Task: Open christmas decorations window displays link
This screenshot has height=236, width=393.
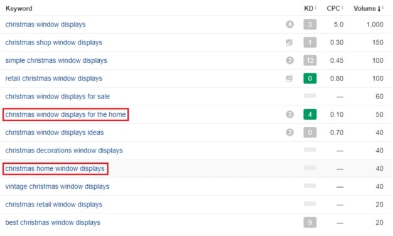Action: pos(64,150)
